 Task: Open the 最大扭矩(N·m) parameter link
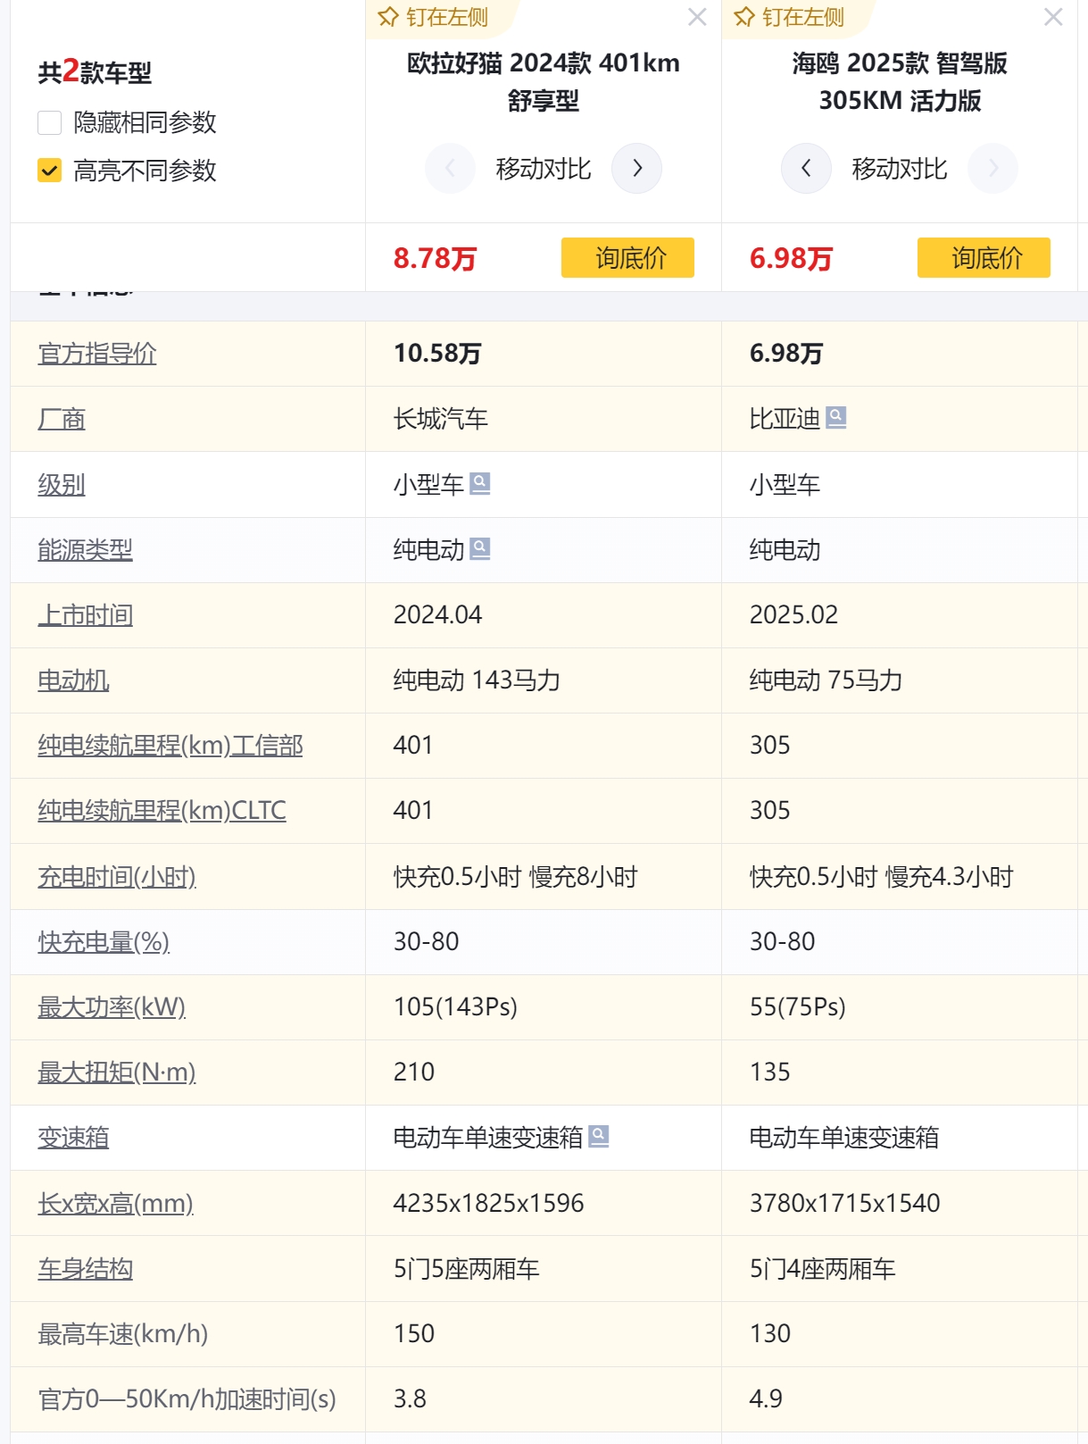(x=117, y=1073)
